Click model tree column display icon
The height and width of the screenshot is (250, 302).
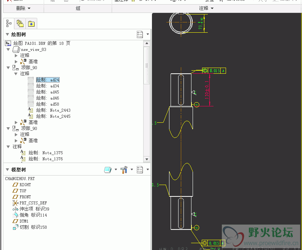[140, 170]
